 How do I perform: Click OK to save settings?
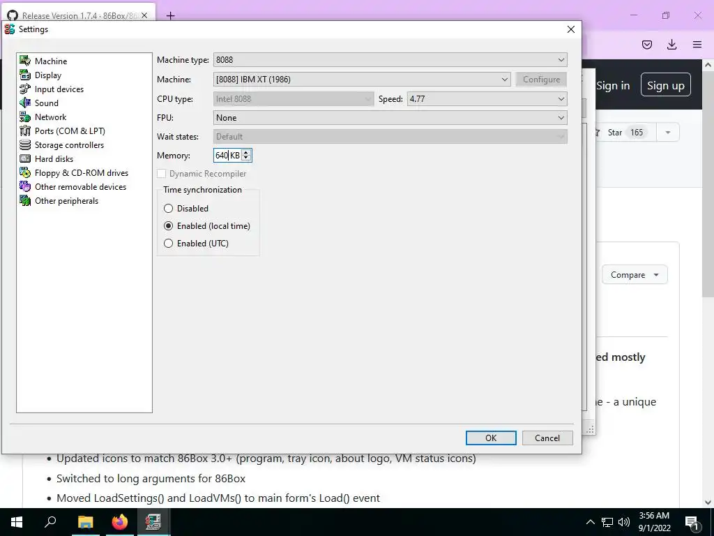pyautogui.click(x=491, y=438)
